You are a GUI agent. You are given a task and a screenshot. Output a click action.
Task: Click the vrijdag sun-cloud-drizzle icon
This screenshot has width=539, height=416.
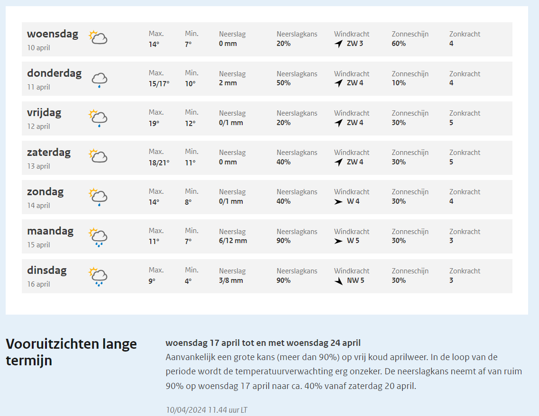point(98,118)
